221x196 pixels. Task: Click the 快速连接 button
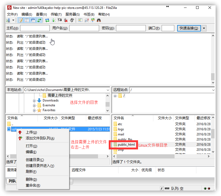(x=189, y=28)
